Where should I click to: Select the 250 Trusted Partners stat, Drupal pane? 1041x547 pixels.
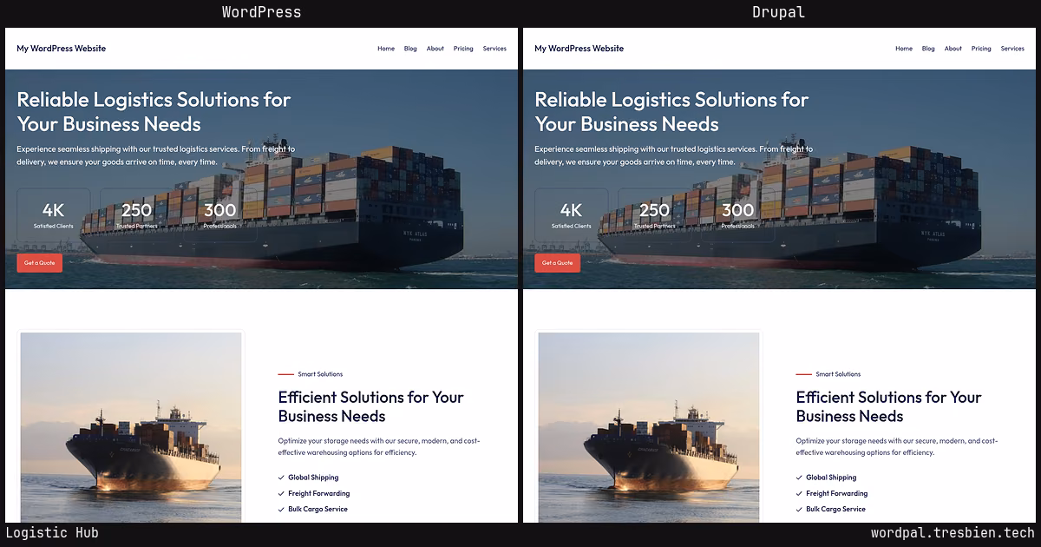654,214
